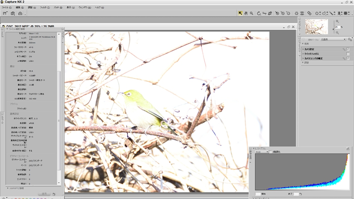The image size is (354, 199).
Task: Open the 編集 menu
Action: coord(20,8)
